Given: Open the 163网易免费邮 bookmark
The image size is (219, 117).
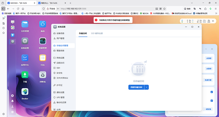Looking at the screenshot, I should (x=160, y=13).
